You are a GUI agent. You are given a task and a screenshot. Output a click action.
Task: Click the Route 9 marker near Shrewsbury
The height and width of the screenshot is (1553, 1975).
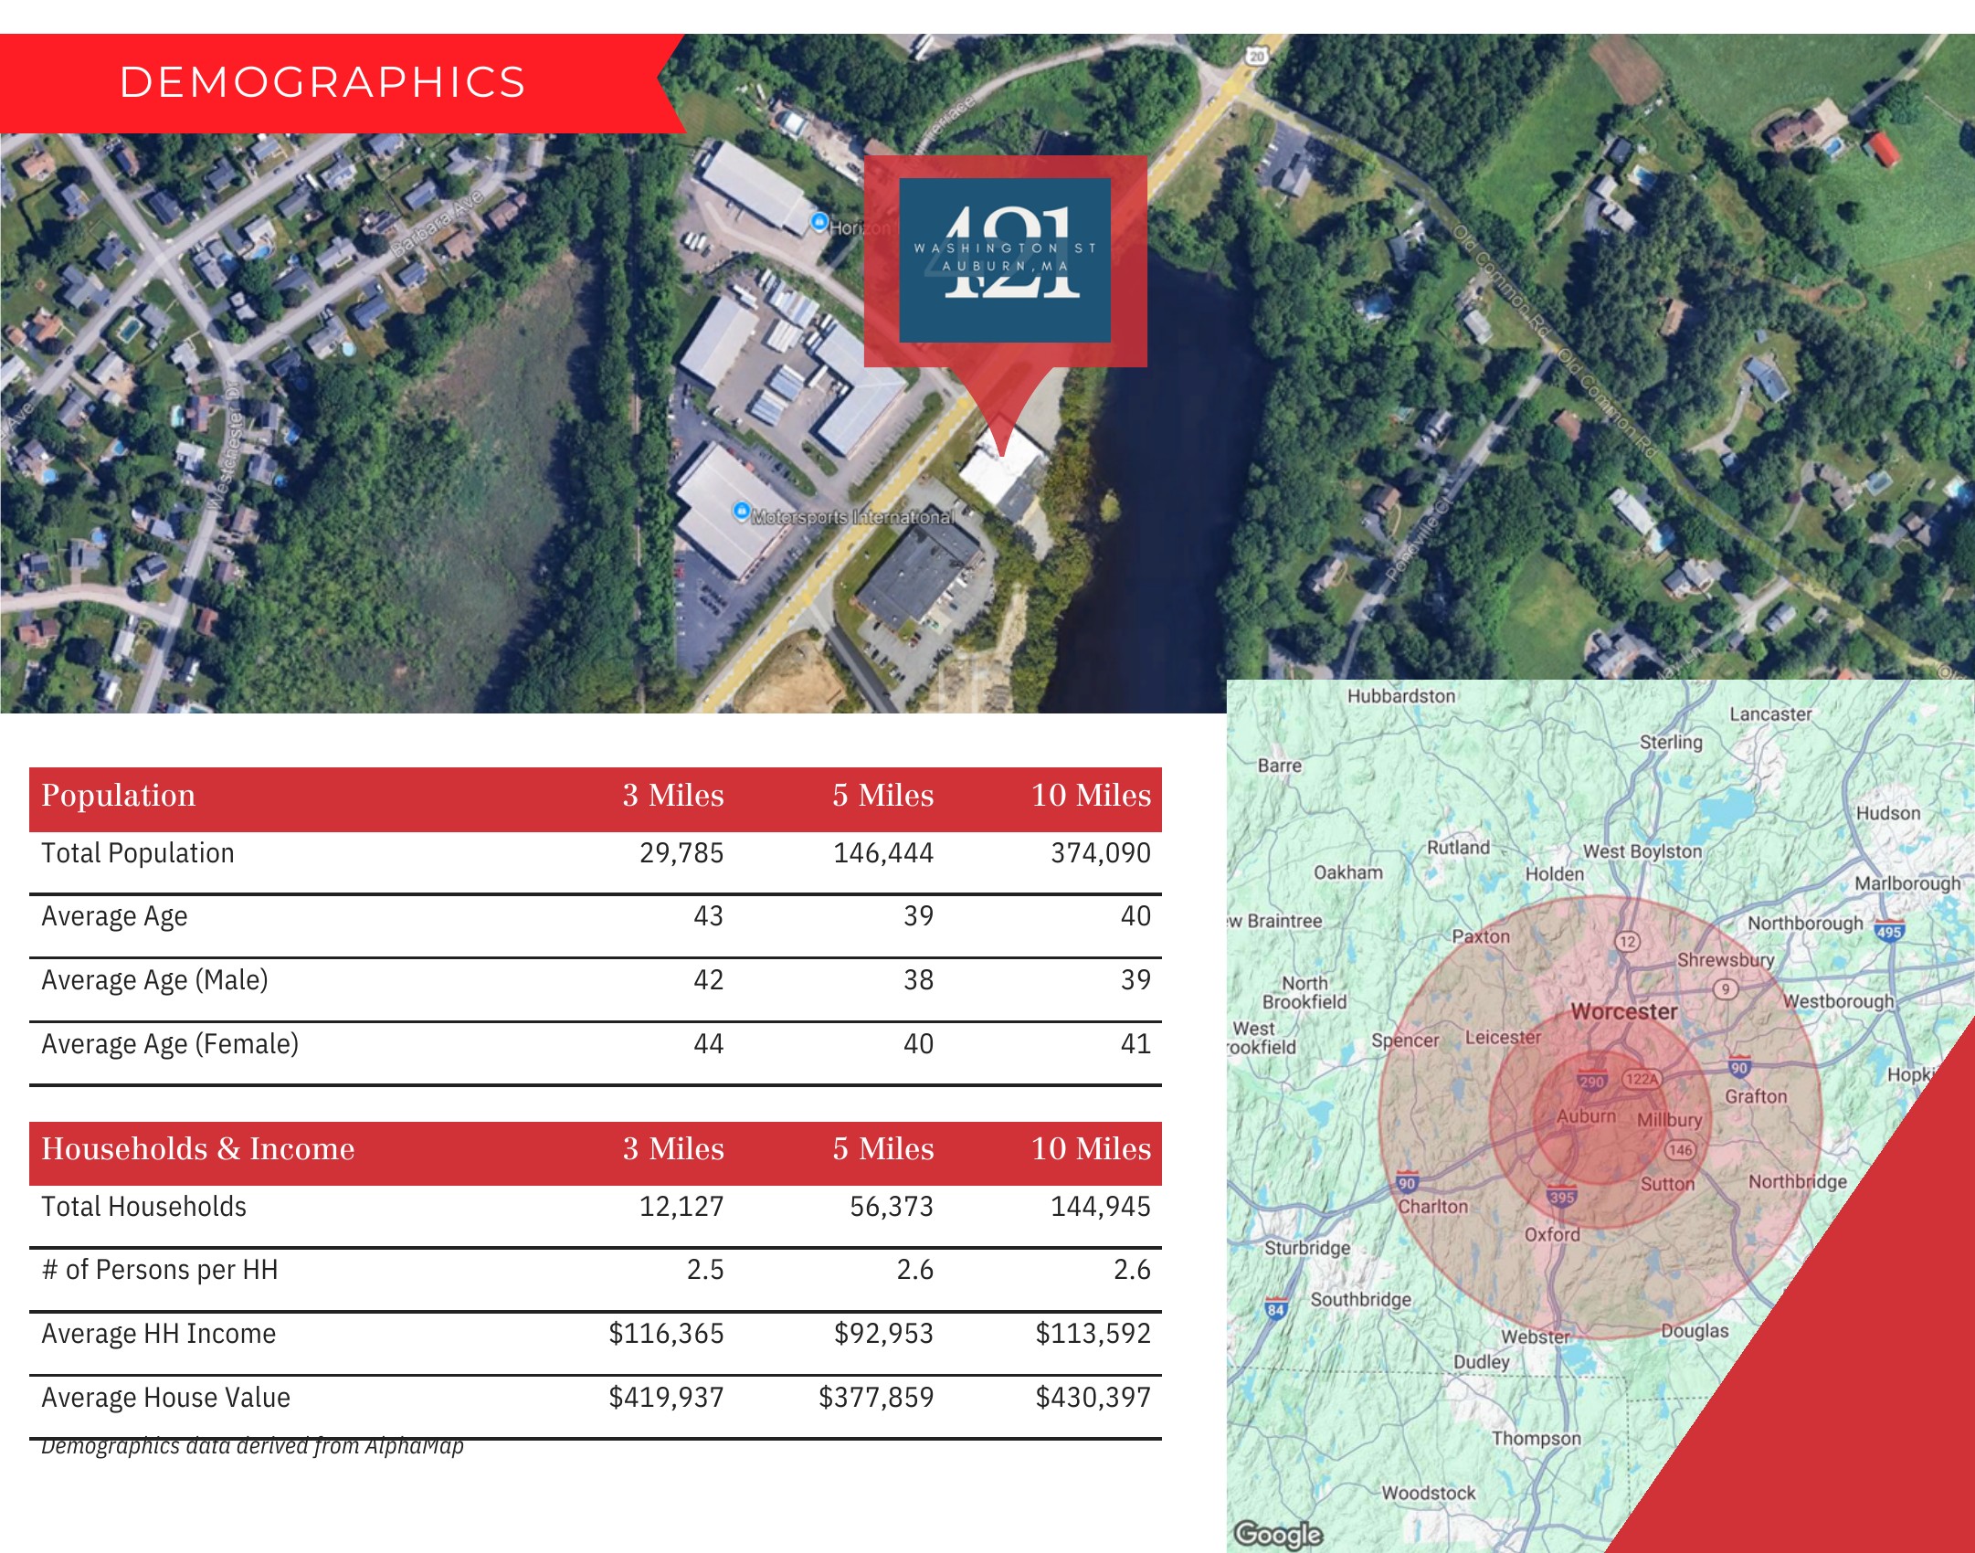point(1725,989)
